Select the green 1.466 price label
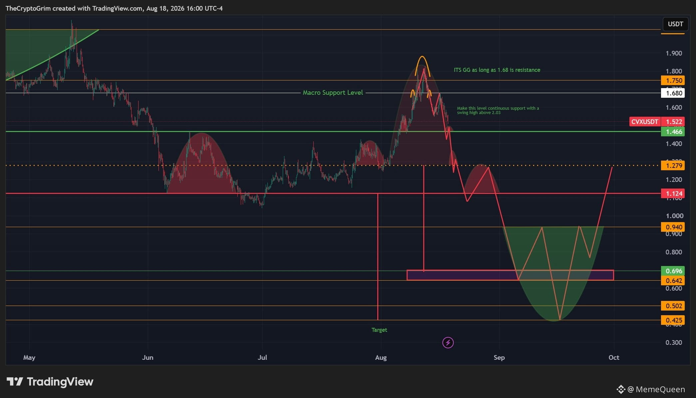696x398 pixels. pos(673,132)
